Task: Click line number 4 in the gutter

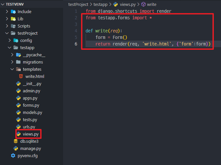Action: coord(76,31)
